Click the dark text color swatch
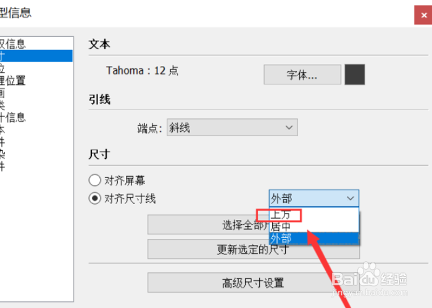Screen dimensions: 432x308 tap(355, 75)
